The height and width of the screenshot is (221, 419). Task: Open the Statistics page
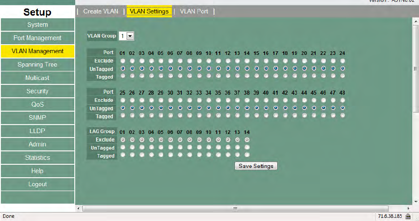(37, 158)
